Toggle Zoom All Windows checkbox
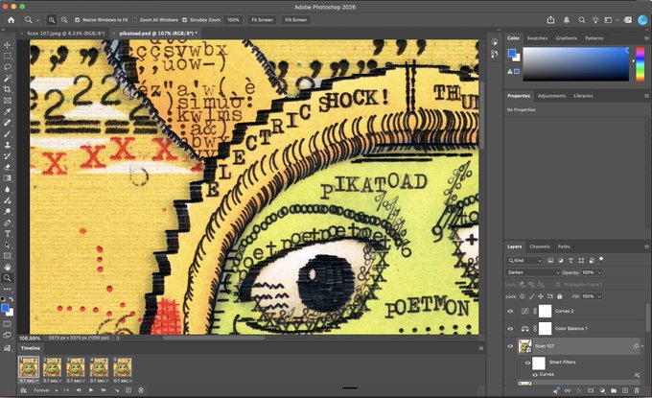Image resolution: width=652 pixels, height=398 pixels. [x=135, y=20]
